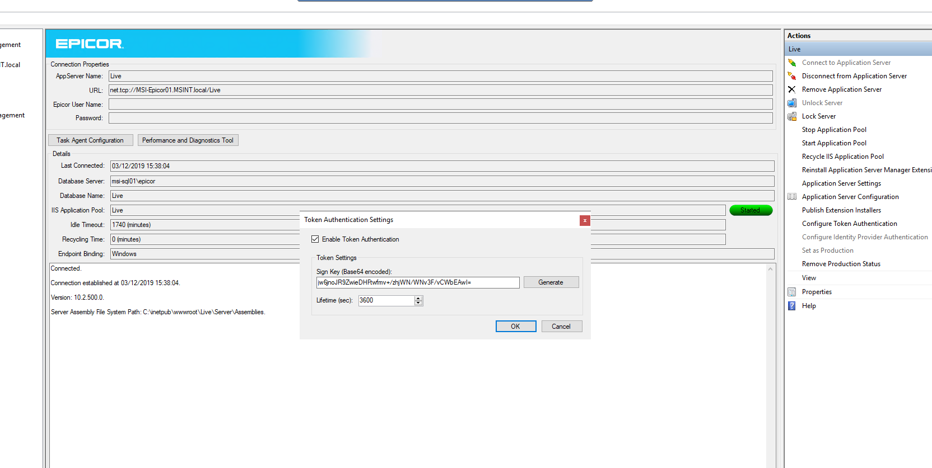Click the Connect to Application Server icon
The width and height of the screenshot is (932, 468).
tap(792, 63)
